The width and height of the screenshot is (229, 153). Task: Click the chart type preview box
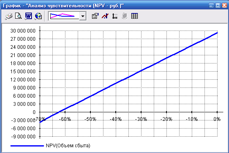pos(64,16)
